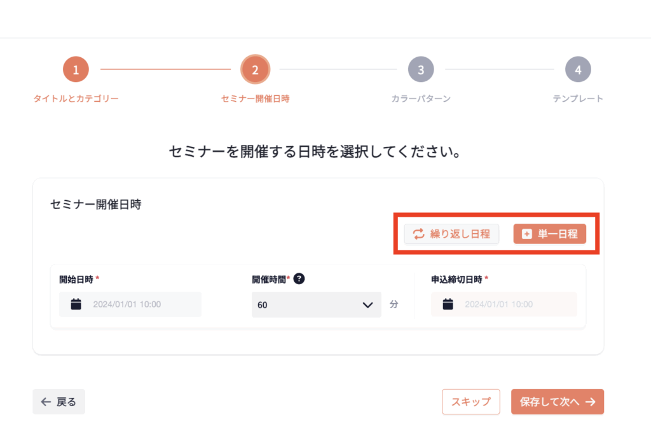Viewport: 651px width, 443px height.
Task: Jump to step 3 circle
Action: point(421,70)
